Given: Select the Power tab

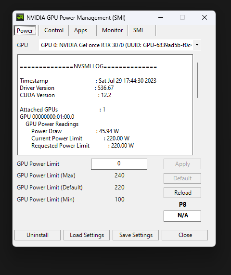Looking at the screenshot, I should click(25, 30).
